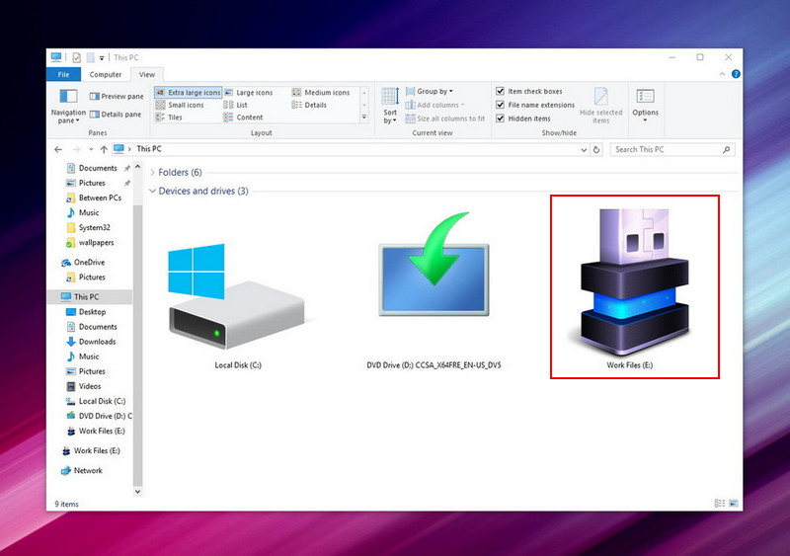Expand the layout gallery more arrow
The height and width of the screenshot is (556, 790).
click(364, 117)
